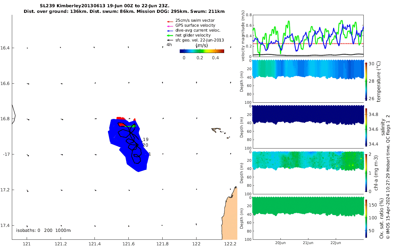Click the latitude tick label '-17'
395x247 pixels.
6,154
